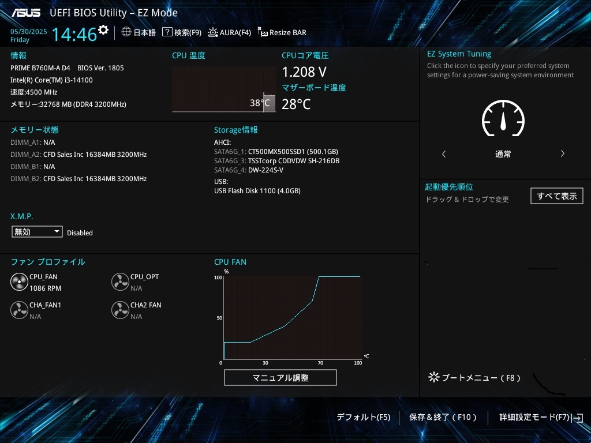Screen dimensions: 591x443
Task: Click DIMM_A2 CFD Sales memory entry
Action: pyautogui.click(x=78, y=155)
